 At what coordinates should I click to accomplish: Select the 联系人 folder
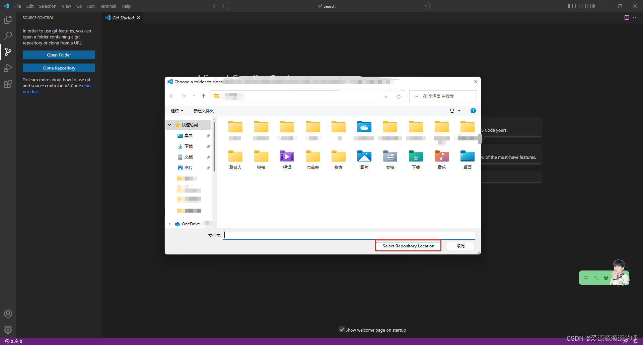coord(235,160)
